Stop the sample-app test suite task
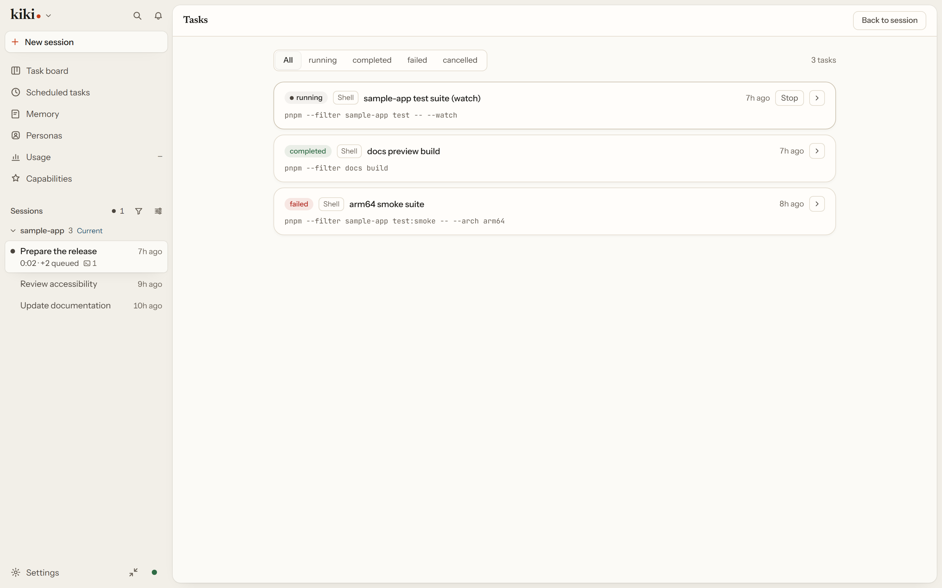 [x=789, y=98]
